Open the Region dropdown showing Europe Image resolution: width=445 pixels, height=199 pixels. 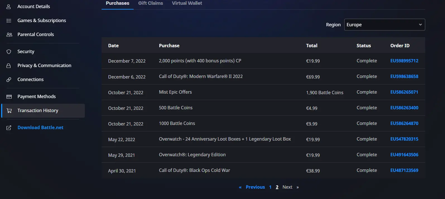click(x=384, y=25)
